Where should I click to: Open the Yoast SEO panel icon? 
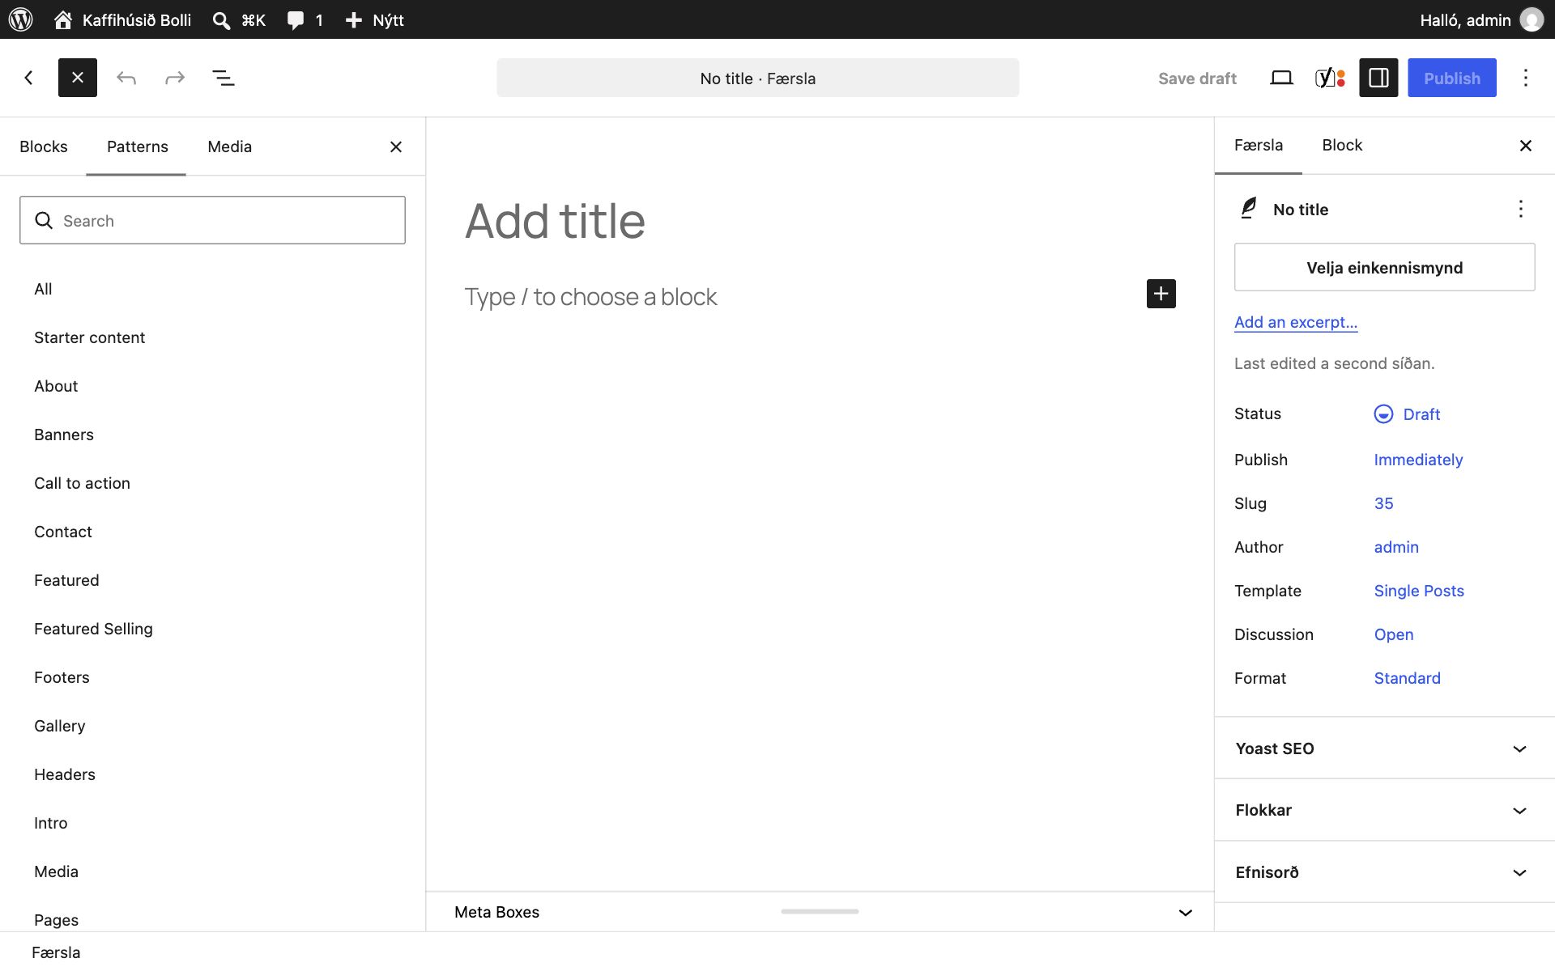1330,78
